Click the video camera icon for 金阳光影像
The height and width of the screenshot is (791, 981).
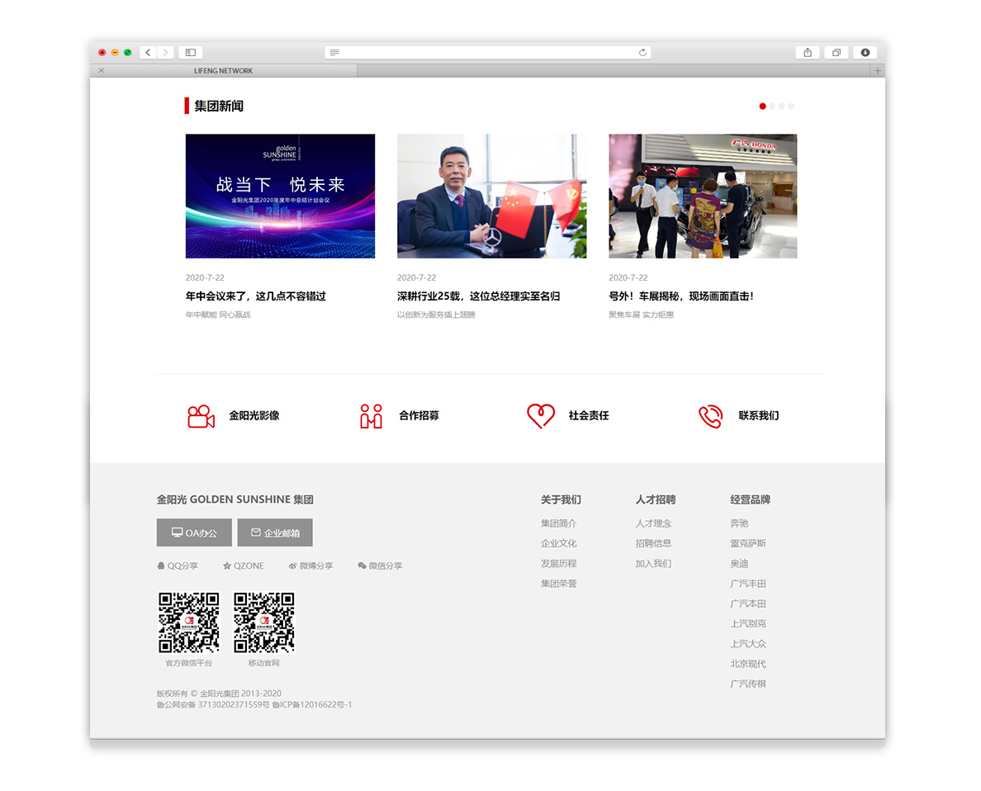click(x=201, y=416)
